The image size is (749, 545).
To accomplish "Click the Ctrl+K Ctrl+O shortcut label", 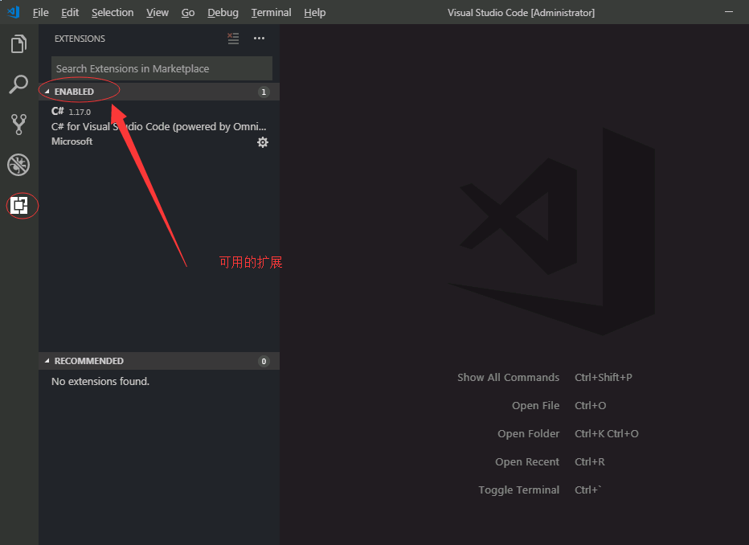I will [607, 434].
